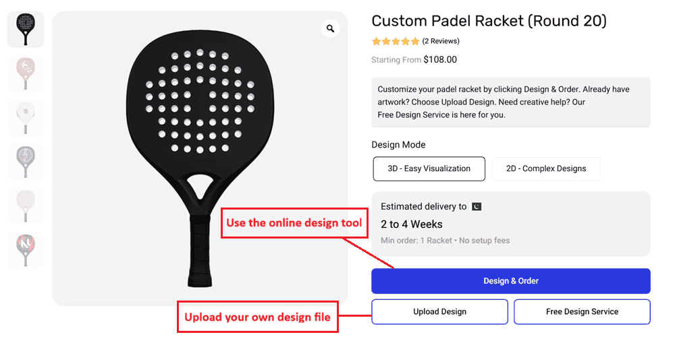Image resolution: width=675 pixels, height=345 pixels.
Task: Click the 2 to 4 Weeks delivery estimate
Action: click(x=412, y=224)
